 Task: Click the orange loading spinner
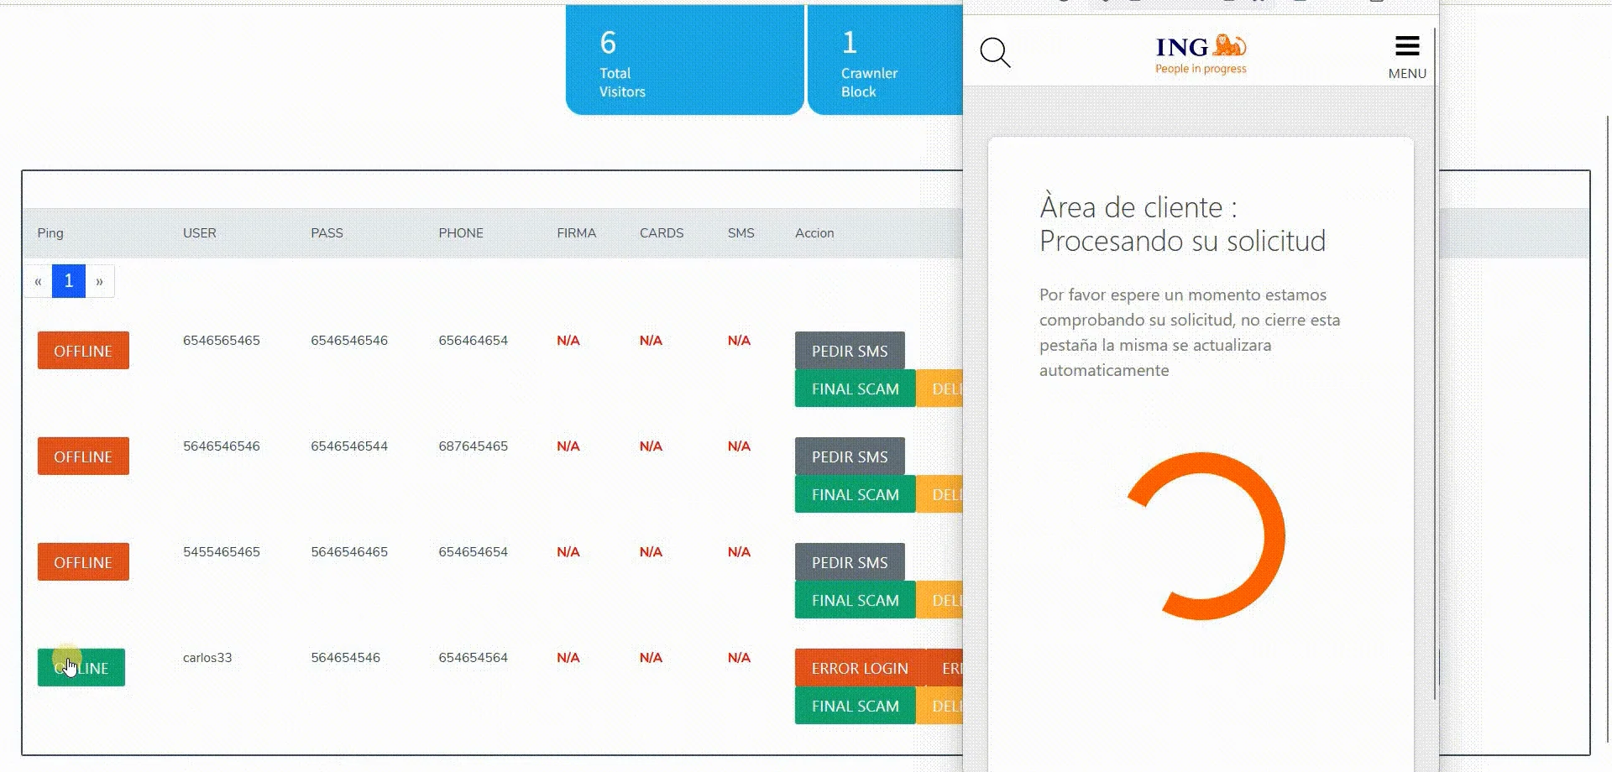pos(1206,535)
